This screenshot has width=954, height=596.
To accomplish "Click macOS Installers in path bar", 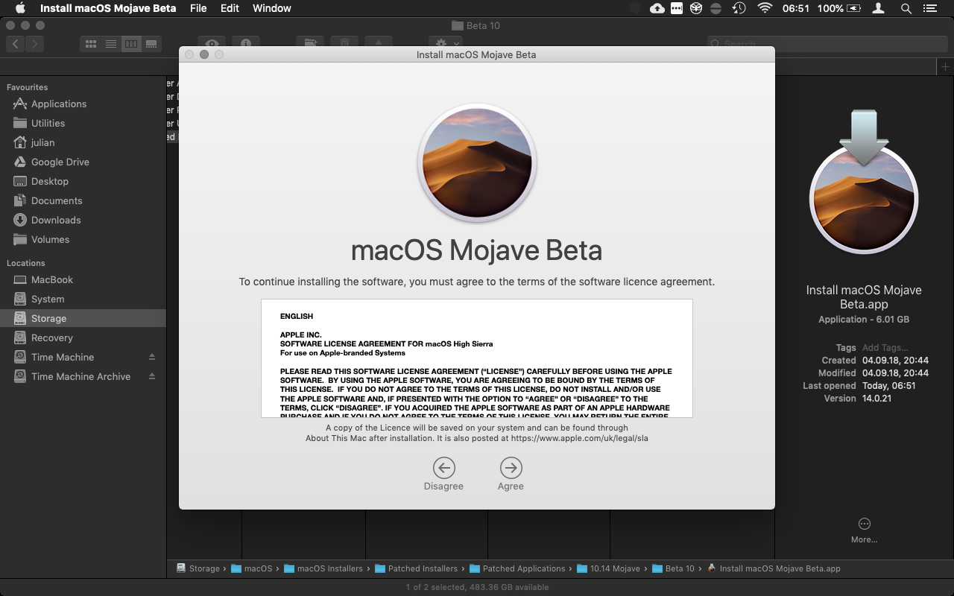I will 323,568.
